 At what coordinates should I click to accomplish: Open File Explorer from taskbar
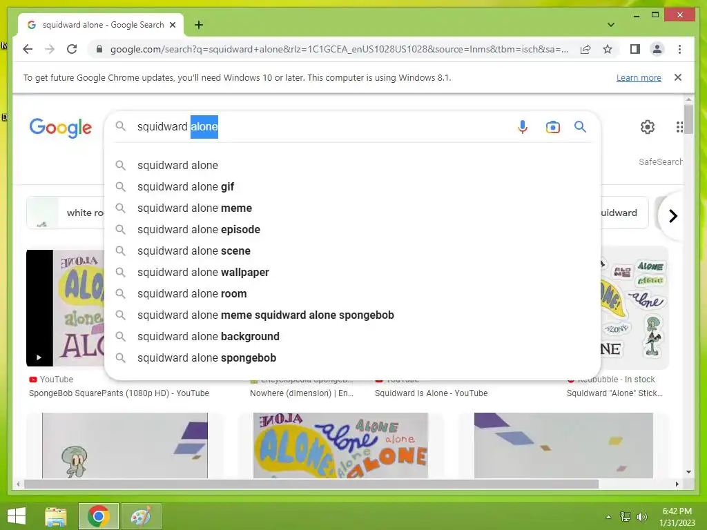pos(56,516)
